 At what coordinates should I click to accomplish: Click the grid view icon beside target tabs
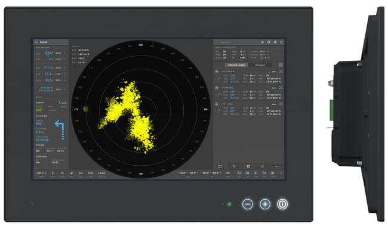tap(281, 65)
